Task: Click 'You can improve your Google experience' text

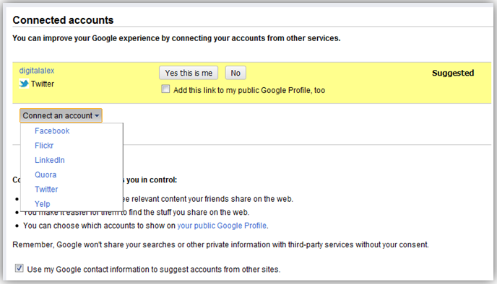Action: [x=176, y=38]
